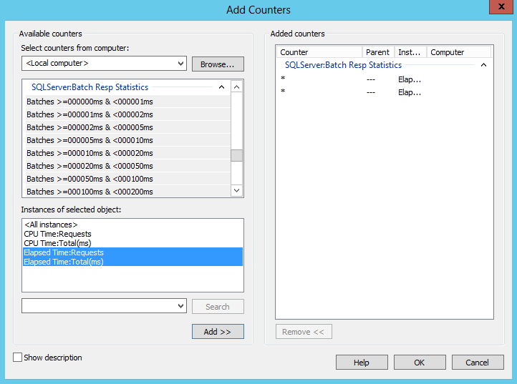The image size is (517, 384).
Task: Select the second added Elap... counter row
Action: tap(384, 92)
